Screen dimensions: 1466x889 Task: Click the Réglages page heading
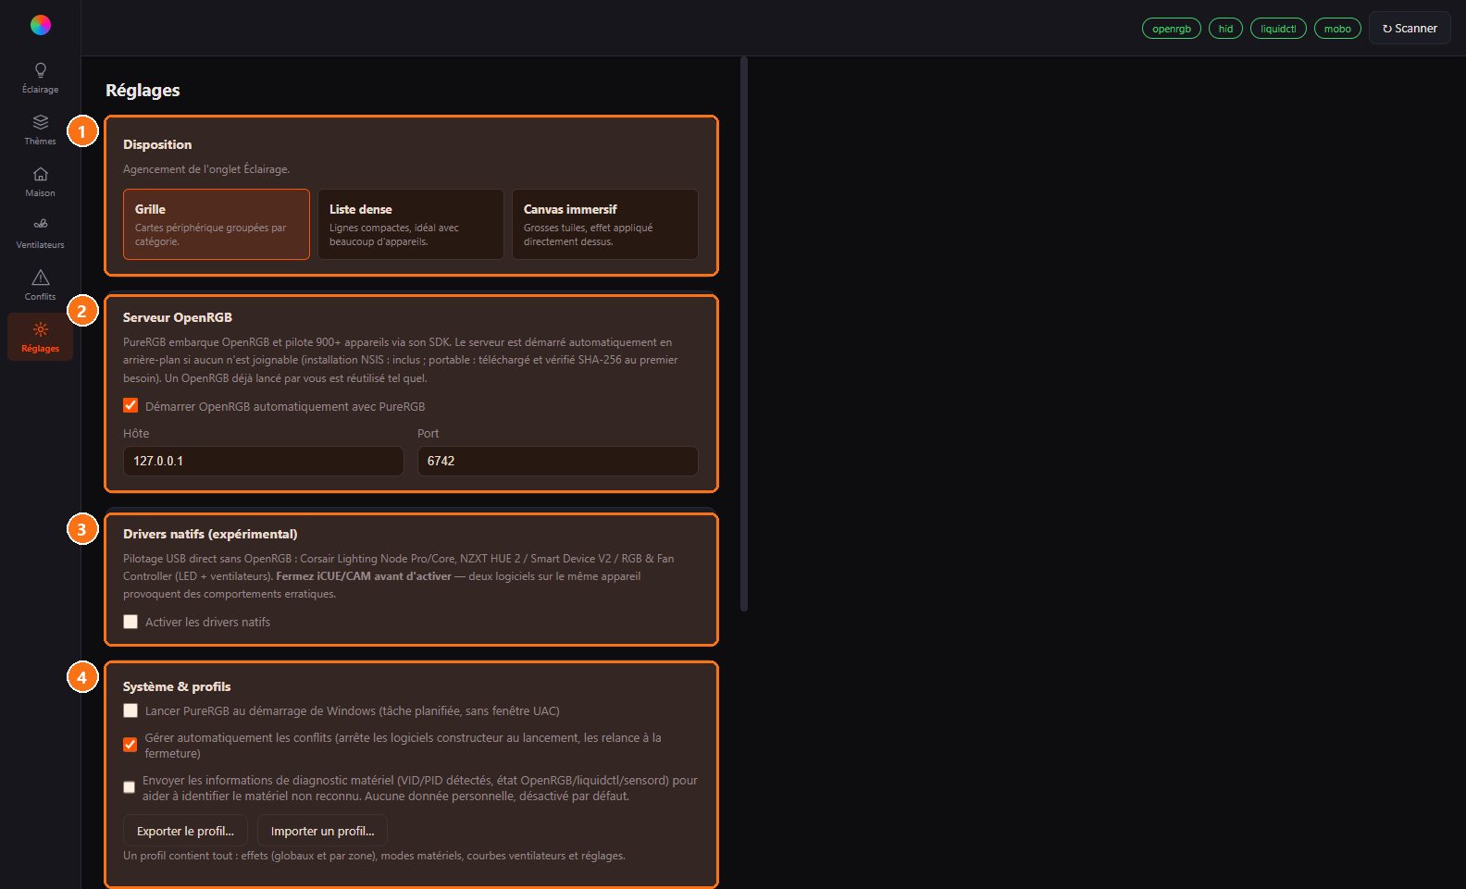click(143, 91)
